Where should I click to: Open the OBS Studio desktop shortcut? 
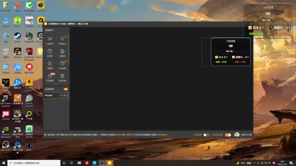[x=6, y=146]
